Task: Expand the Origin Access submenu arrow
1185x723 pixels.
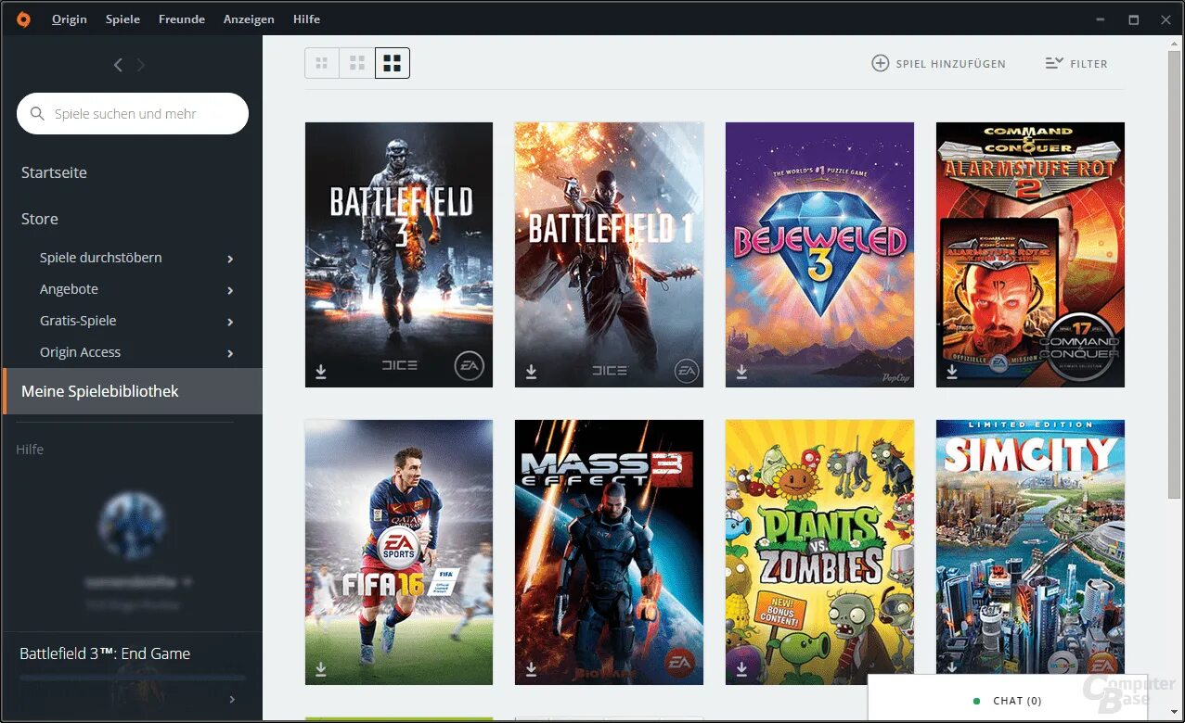Action: (x=230, y=353)
